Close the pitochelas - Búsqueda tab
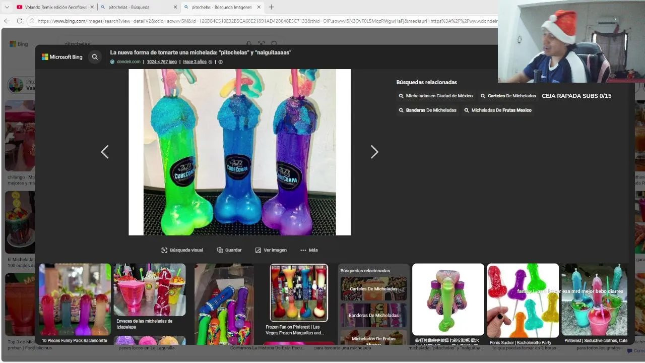Image resolution: width=645 pixels, height=363 pixels. click(175, 7)
